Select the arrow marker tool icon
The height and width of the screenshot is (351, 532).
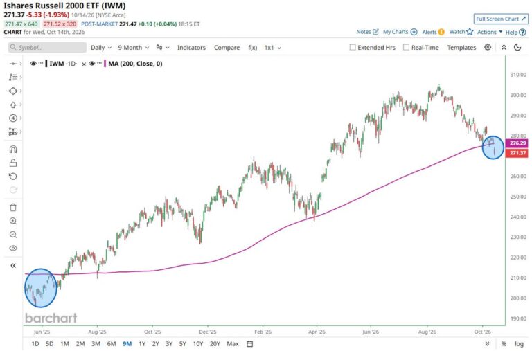click(13, 105)
